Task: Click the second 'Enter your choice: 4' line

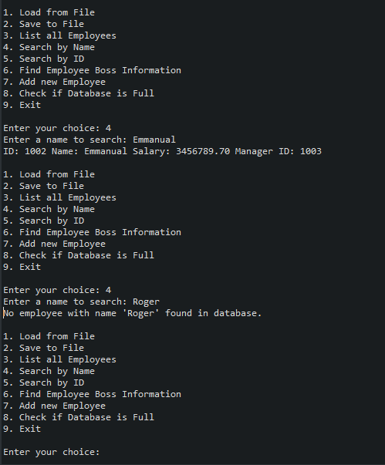Action: [57, 290]
